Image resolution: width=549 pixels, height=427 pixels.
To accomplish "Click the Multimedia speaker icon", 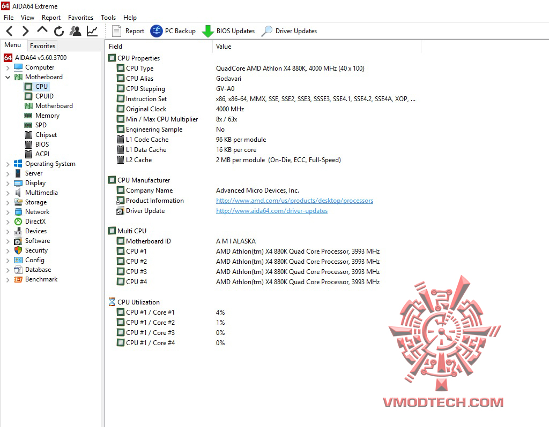I will 18,193.
